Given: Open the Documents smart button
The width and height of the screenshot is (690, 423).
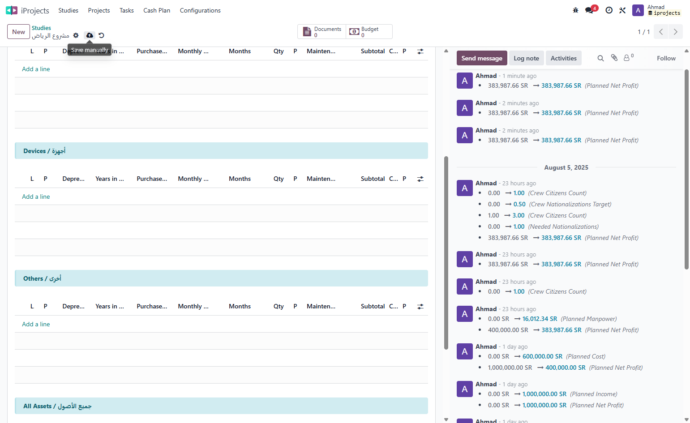Looking at the screenshot, I should pyautogui.click(x=322, y=32).
